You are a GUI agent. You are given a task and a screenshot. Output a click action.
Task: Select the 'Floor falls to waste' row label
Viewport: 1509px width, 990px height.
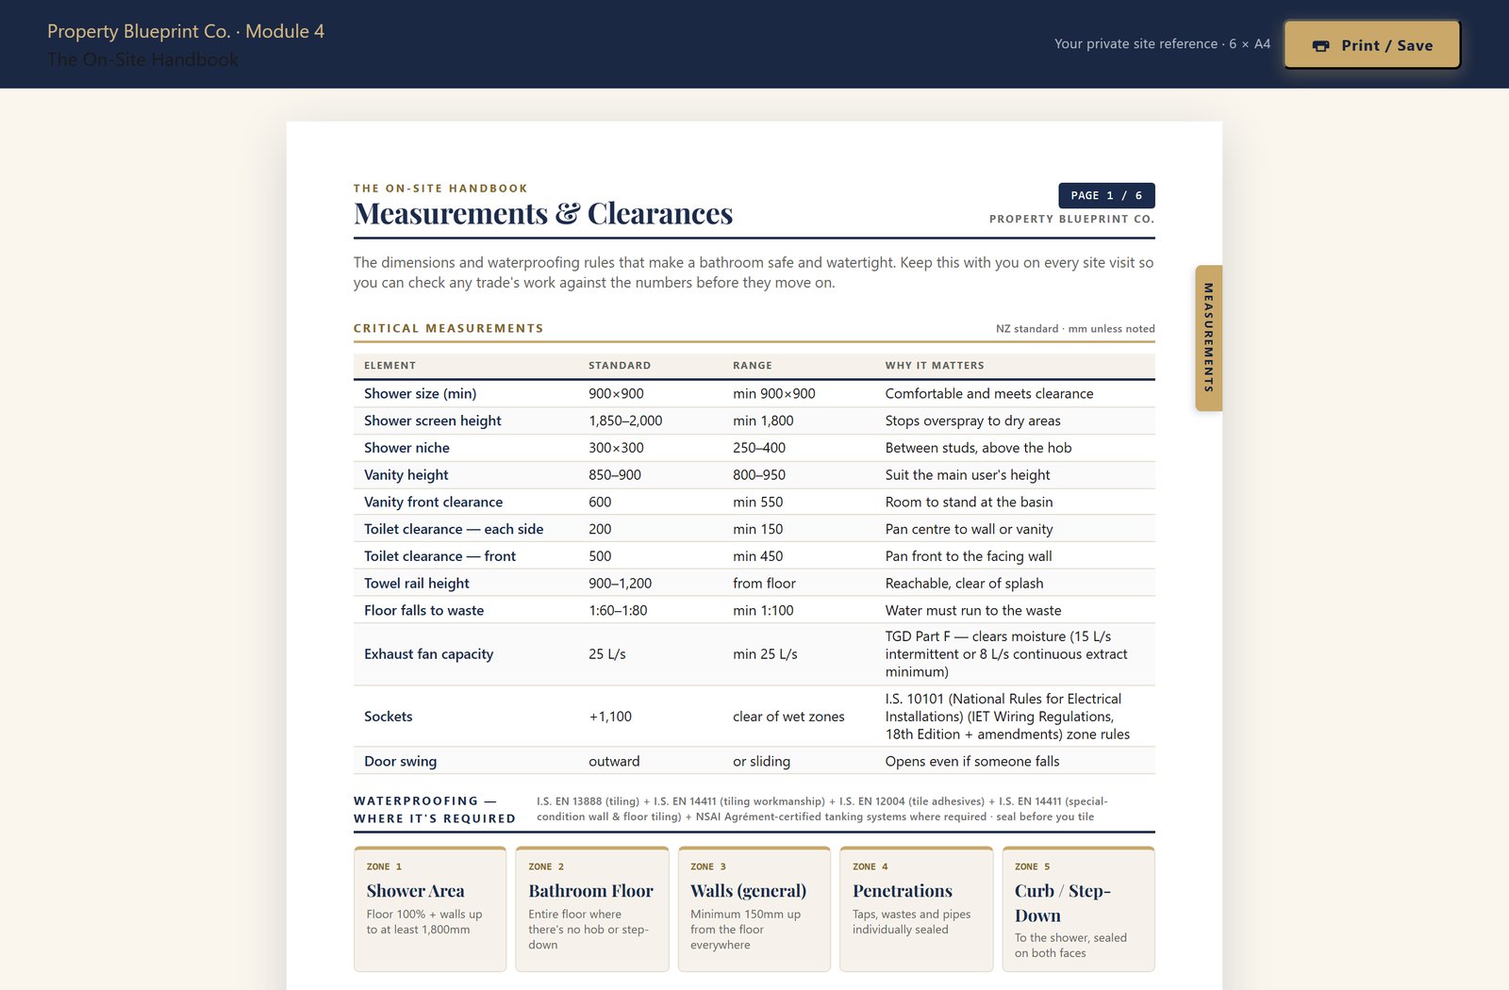coord(424,611)
